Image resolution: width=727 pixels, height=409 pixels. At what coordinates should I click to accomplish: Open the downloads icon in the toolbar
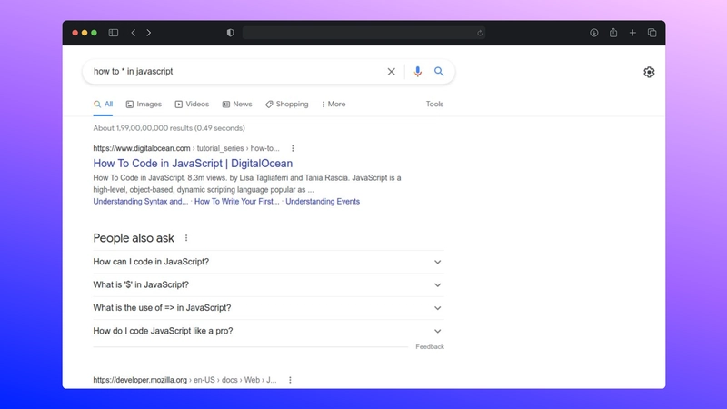click(594, 33)
